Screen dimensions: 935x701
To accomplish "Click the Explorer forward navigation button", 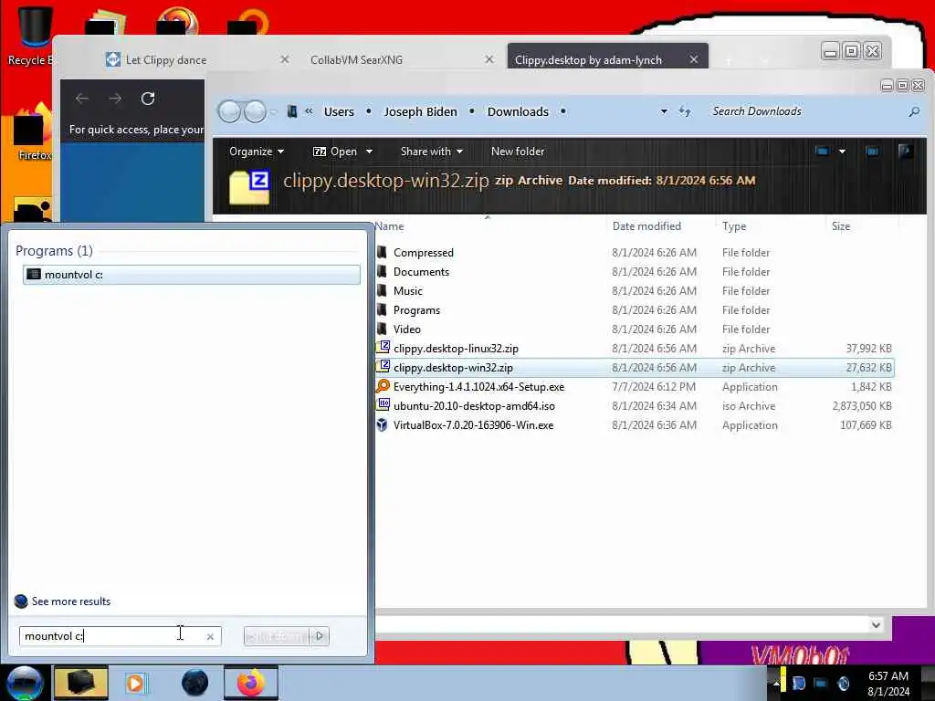I will (256, 111).
